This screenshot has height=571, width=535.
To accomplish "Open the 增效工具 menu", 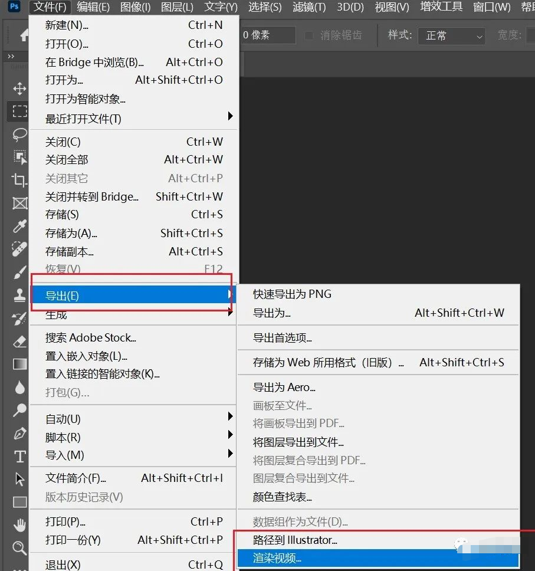I will (x=441, y=6).
